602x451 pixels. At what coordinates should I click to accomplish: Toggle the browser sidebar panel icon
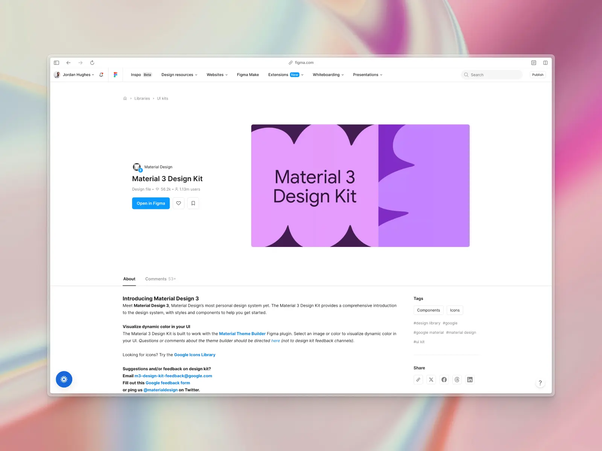(x=56, y=63)
